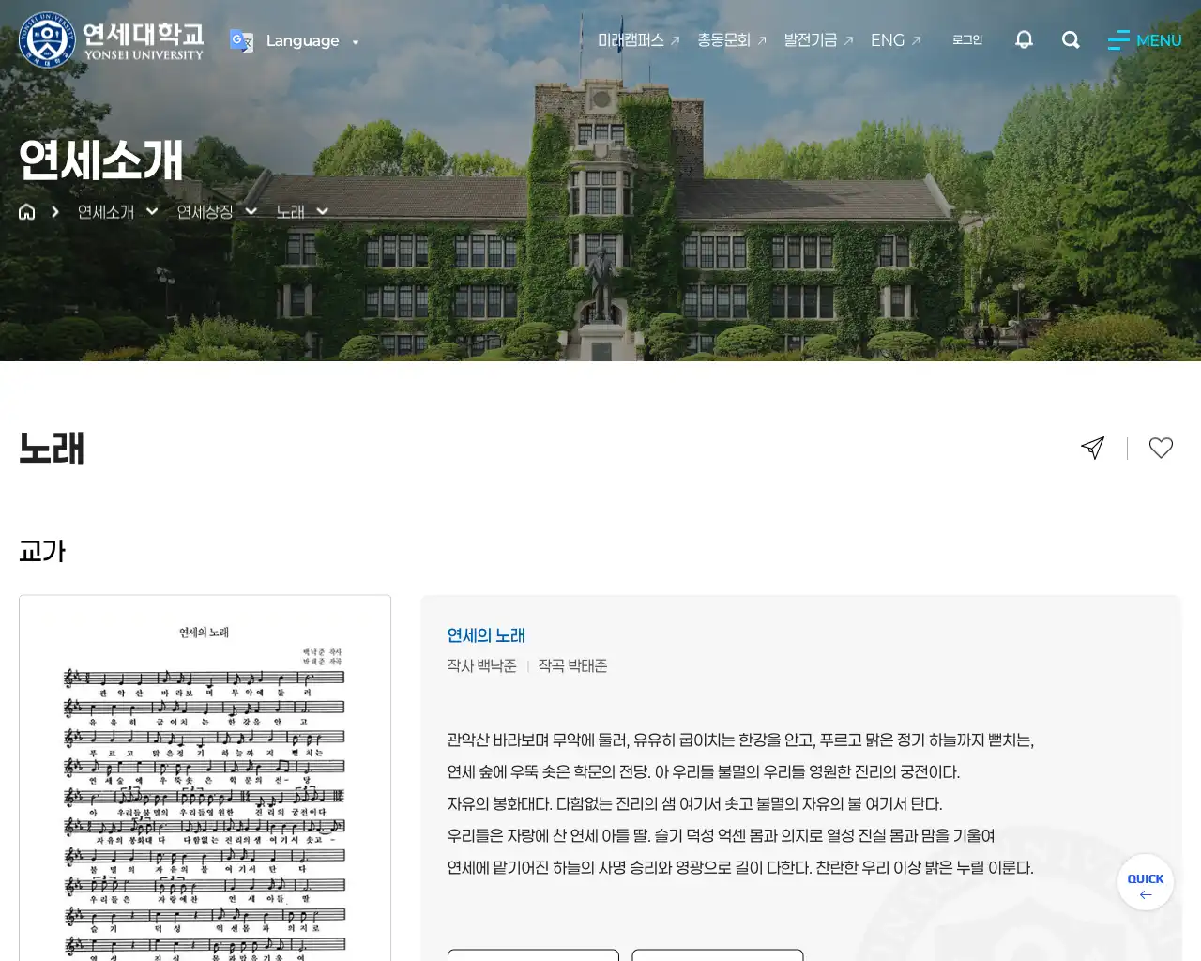Click lyric line starting 관악산 바라보며

[x=740, y=740]
